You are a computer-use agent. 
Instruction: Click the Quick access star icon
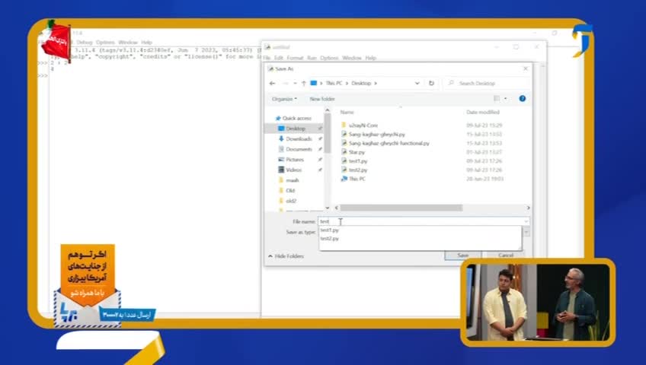point(278,118)
